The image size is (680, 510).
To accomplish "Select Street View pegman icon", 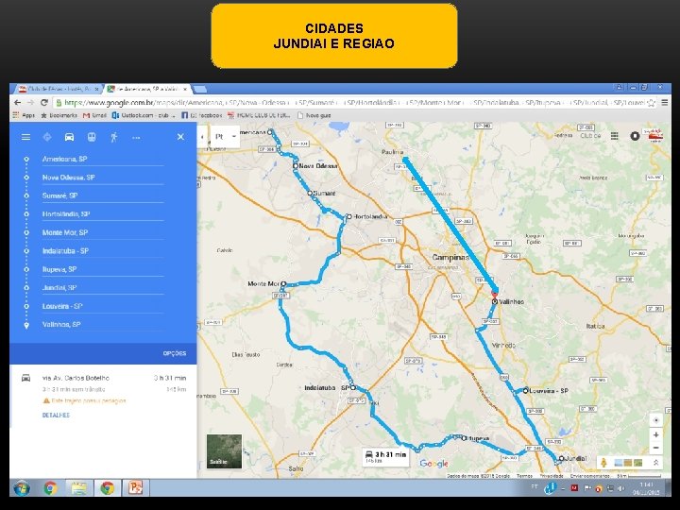I will [x=603, y=463].
